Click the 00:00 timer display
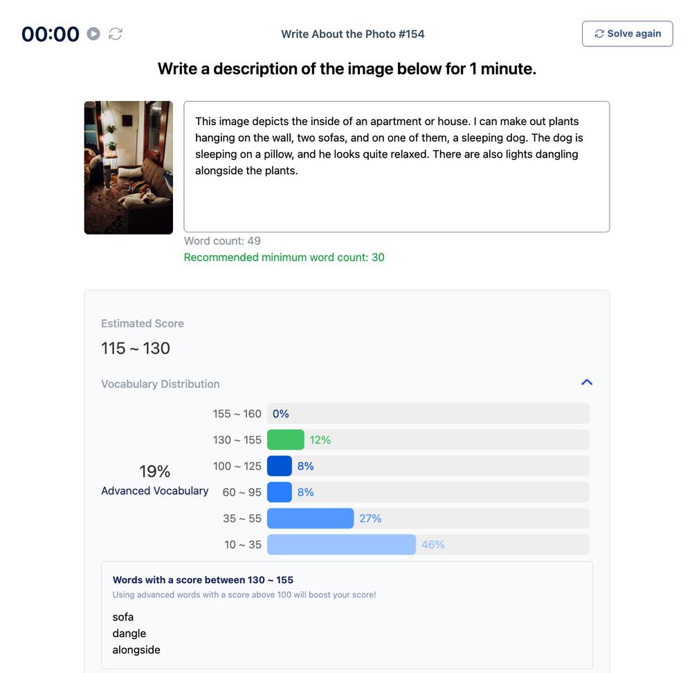Image resolution: width=692 pixels, height=673 pixels. 51,34
